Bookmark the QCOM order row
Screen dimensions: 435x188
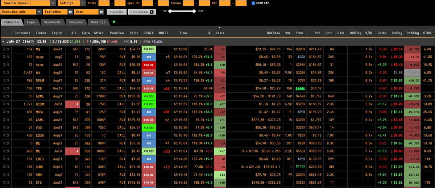click(4, 104)
